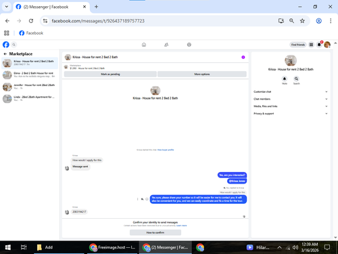Open the Friends icon in top navigation
The width and height of the screenshot is (338, 254).
tap(166, 45)
